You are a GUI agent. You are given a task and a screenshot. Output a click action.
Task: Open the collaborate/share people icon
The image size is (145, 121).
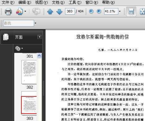pos(19,11)
